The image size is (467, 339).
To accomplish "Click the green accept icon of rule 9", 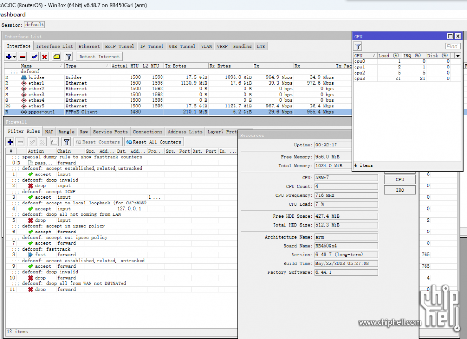I will pos(30,267).
